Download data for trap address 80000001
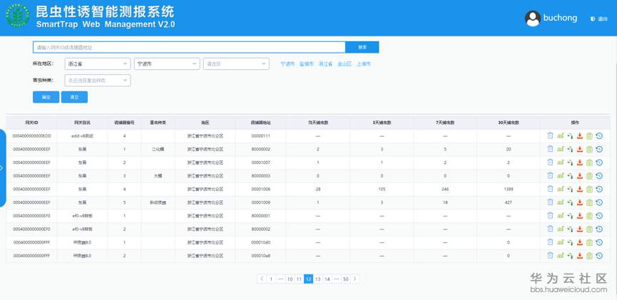 pyautogui.click(x=580, y=216)
